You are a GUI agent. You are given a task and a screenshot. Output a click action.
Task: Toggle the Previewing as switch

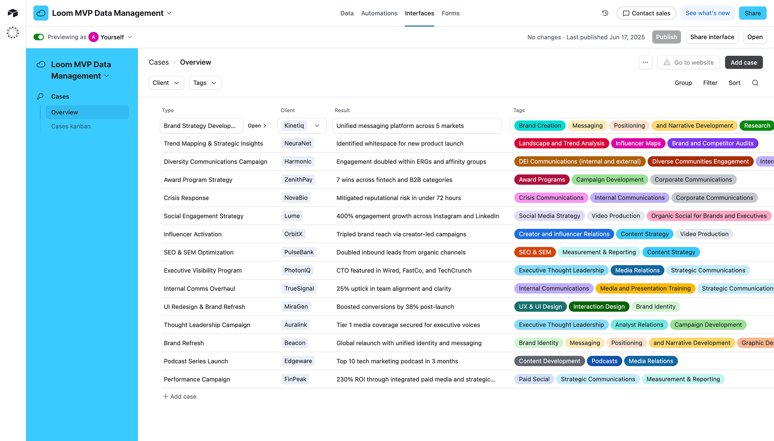click(x=39, y=37)
